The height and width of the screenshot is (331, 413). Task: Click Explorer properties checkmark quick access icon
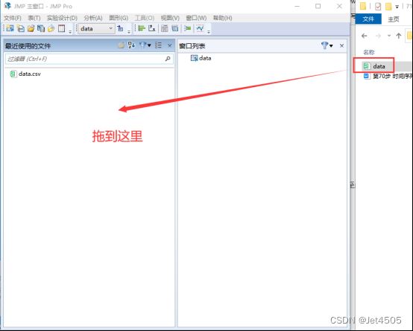click(x=378, y=6)
